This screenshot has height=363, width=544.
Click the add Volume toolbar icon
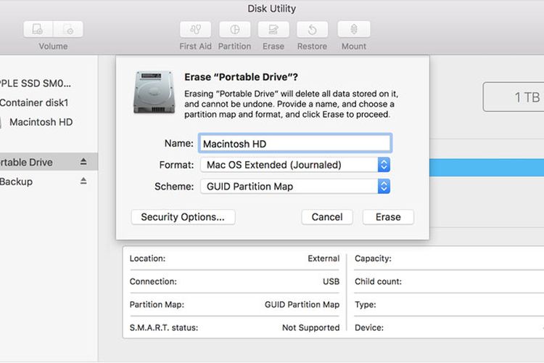click(38, 29)
